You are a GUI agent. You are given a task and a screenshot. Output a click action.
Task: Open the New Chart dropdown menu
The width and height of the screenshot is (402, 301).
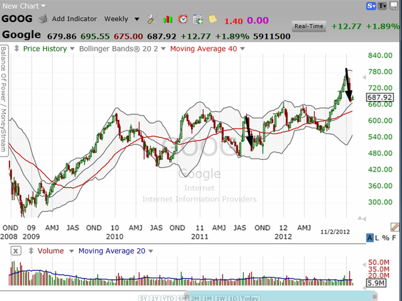24,6
